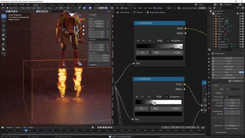Open the File menu
245x138 pixels.
point(6,5)
